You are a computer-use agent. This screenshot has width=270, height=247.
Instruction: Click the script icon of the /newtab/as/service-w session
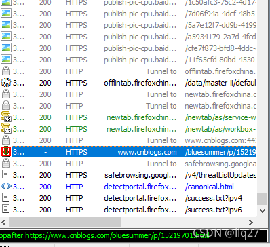click(6, 117)
